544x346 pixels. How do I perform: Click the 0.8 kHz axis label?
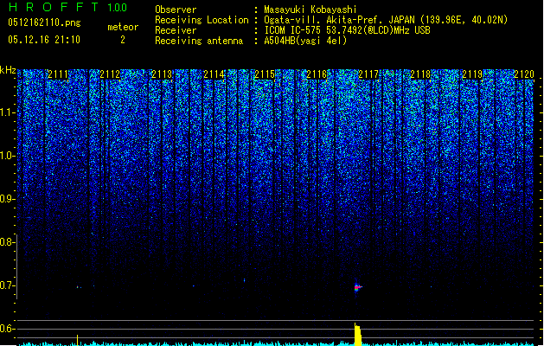[7, 242]
